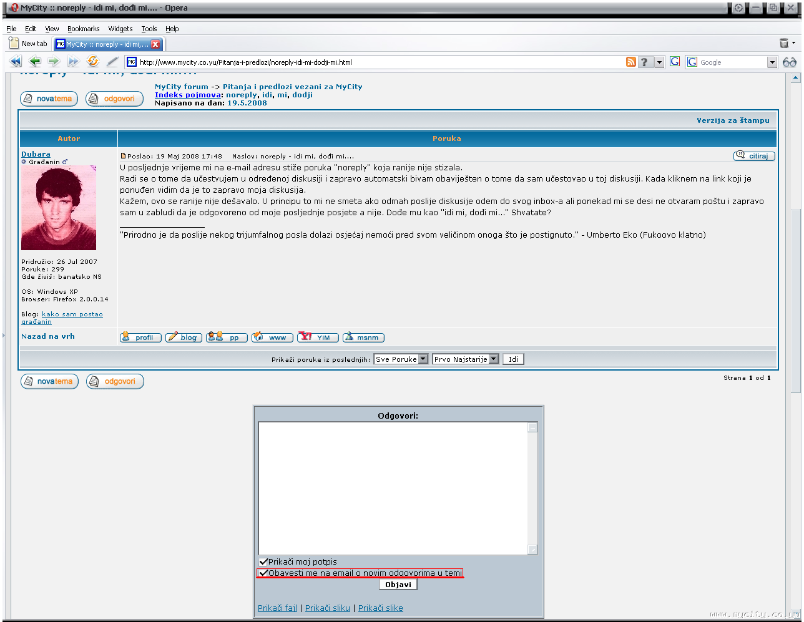This screenshot has height=622, width=804.
Task: Open the Edit menu
Action: coord(31,29)
